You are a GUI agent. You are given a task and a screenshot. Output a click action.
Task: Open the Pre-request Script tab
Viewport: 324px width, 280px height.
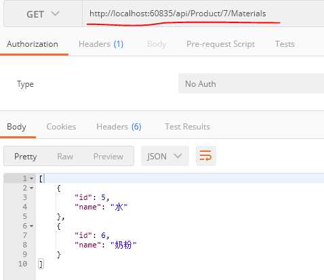220,44
